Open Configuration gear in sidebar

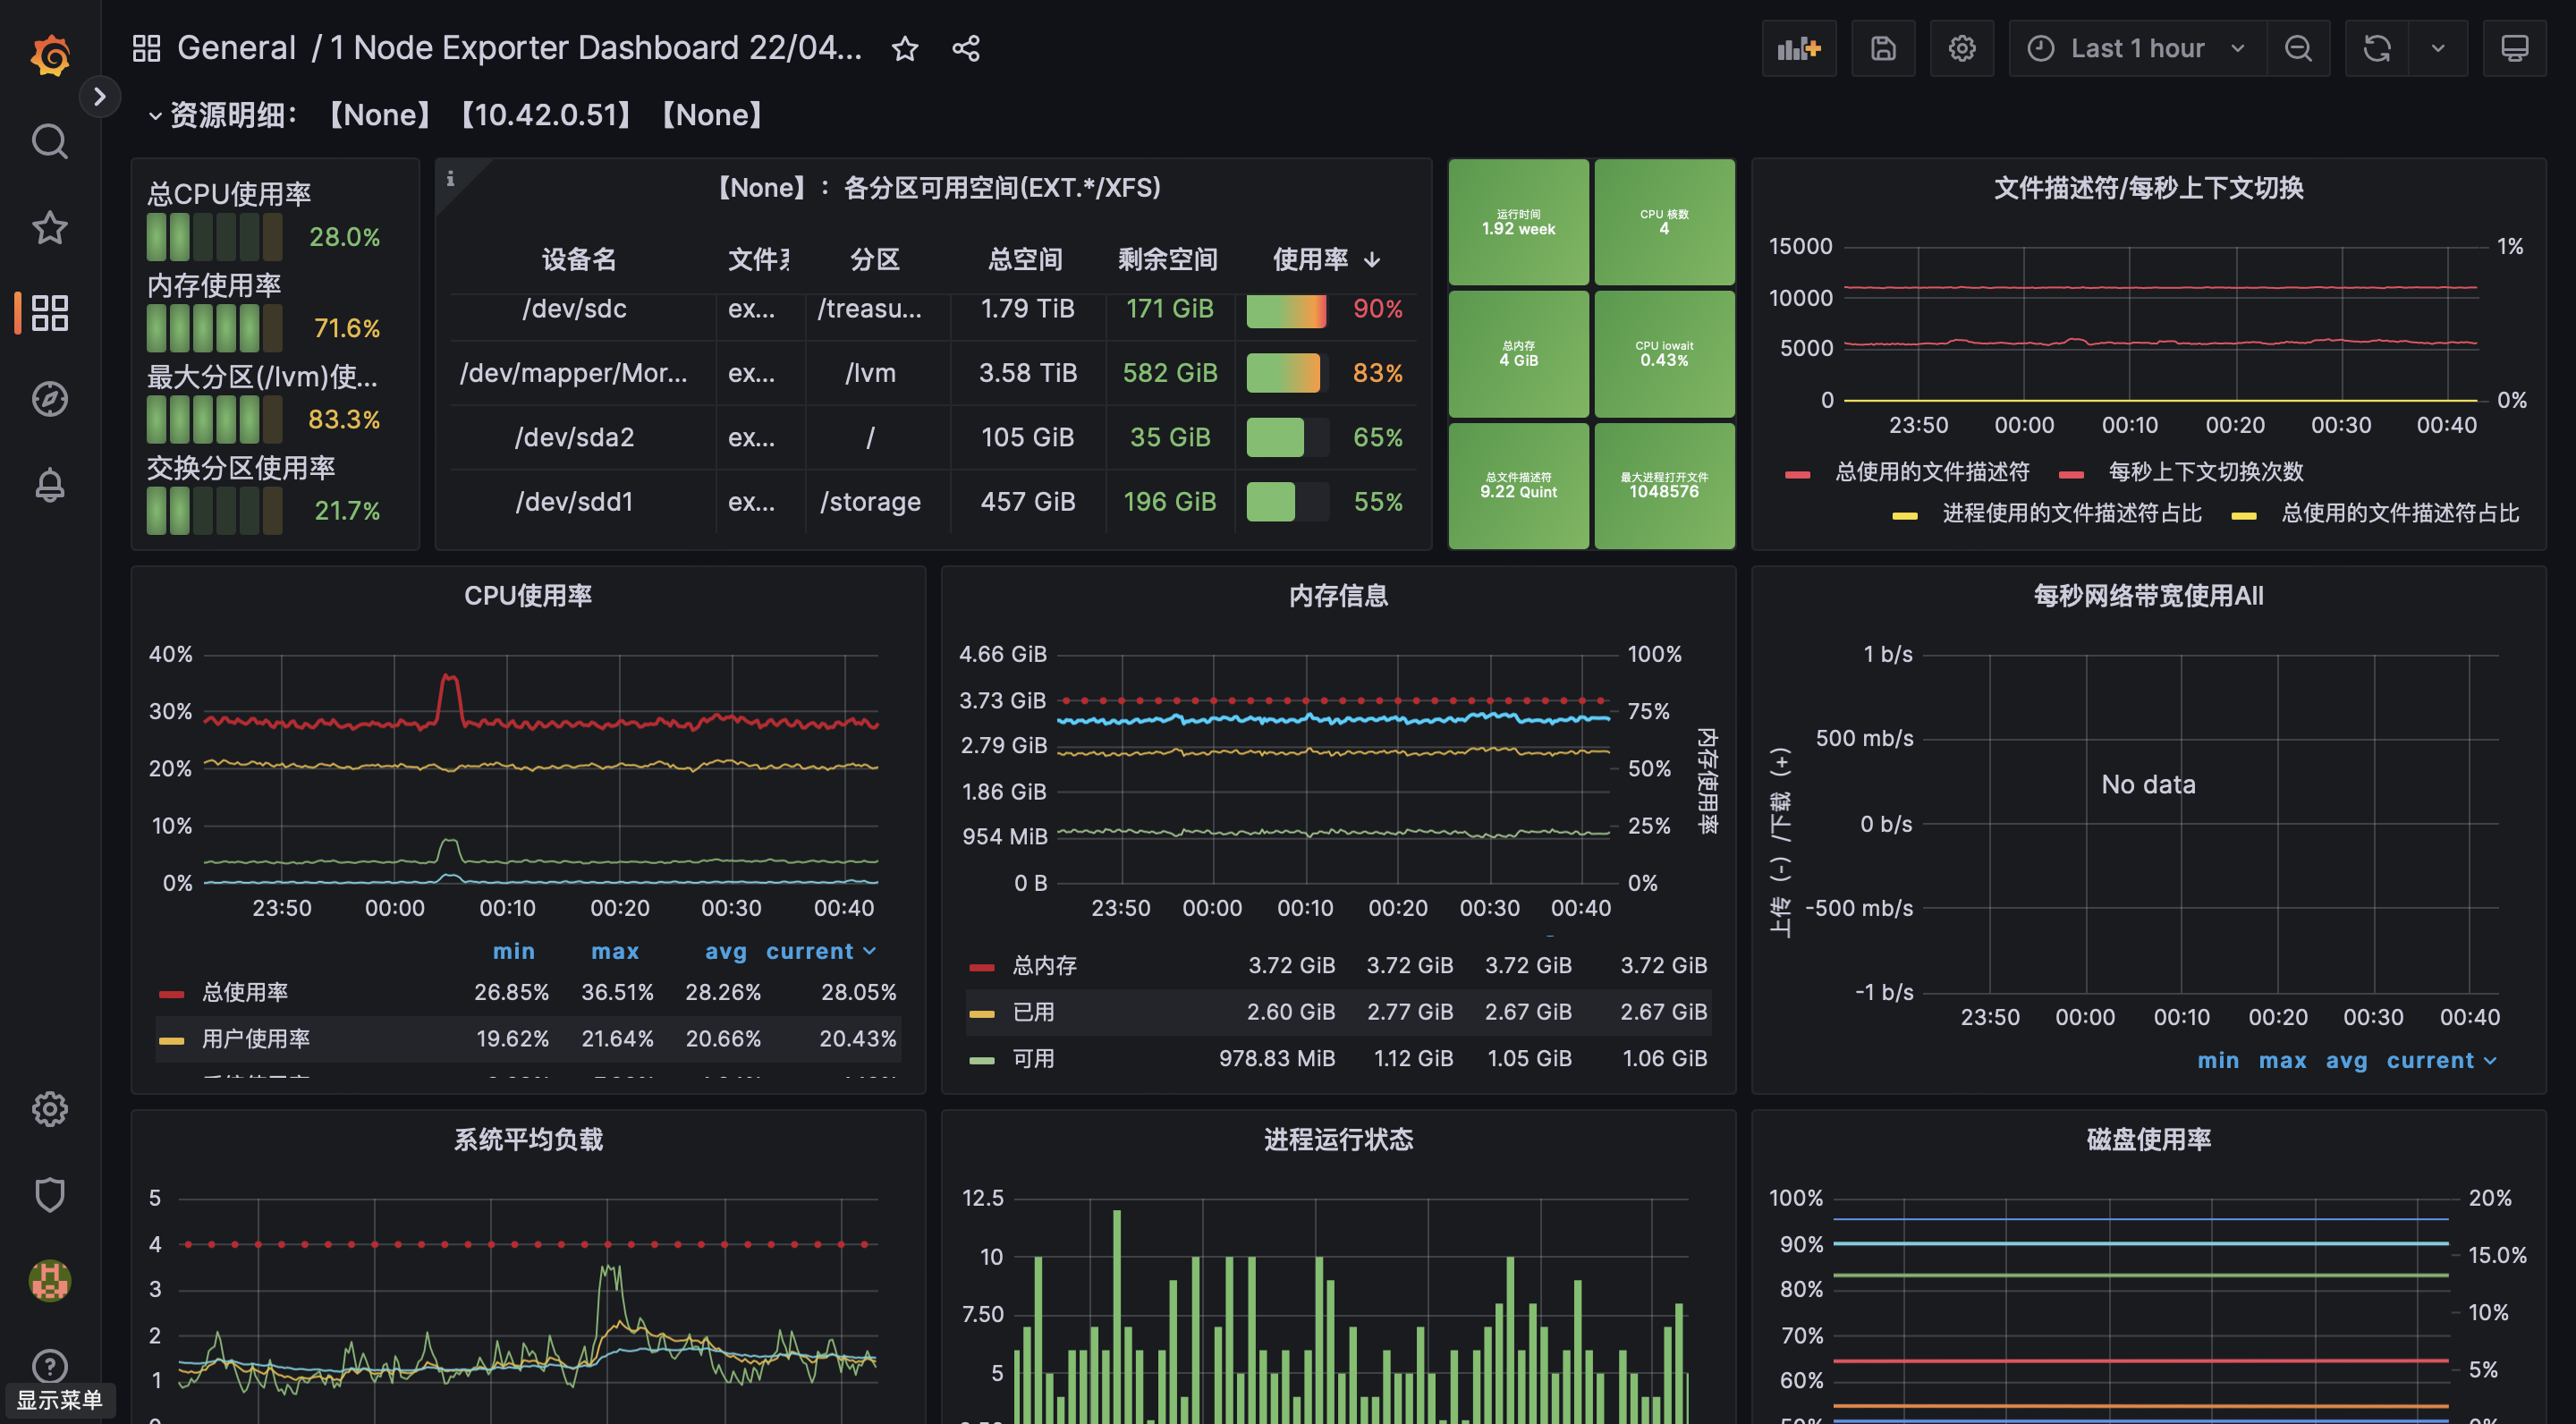[x=50, y=1108]
